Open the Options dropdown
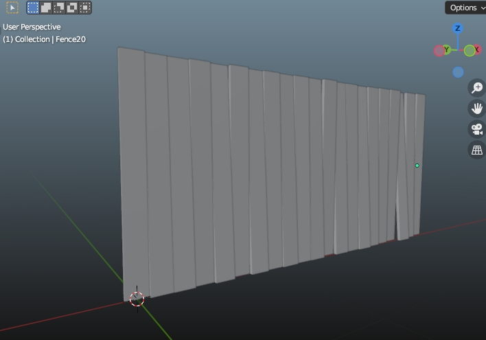The width and height of the screenshot is (486, 340). pyautogui.click(x=466, y=8)
